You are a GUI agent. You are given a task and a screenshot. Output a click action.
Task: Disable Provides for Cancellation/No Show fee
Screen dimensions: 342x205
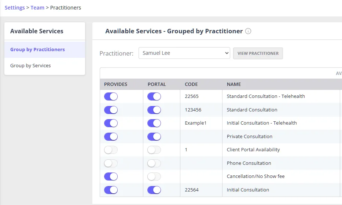tap(111, 176)
